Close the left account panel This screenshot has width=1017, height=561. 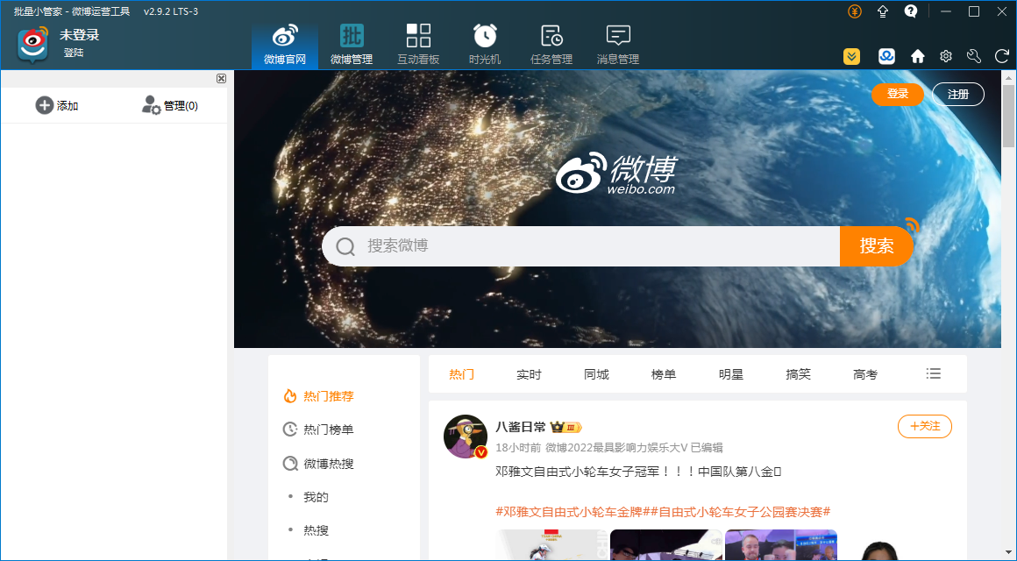point(221,79)
